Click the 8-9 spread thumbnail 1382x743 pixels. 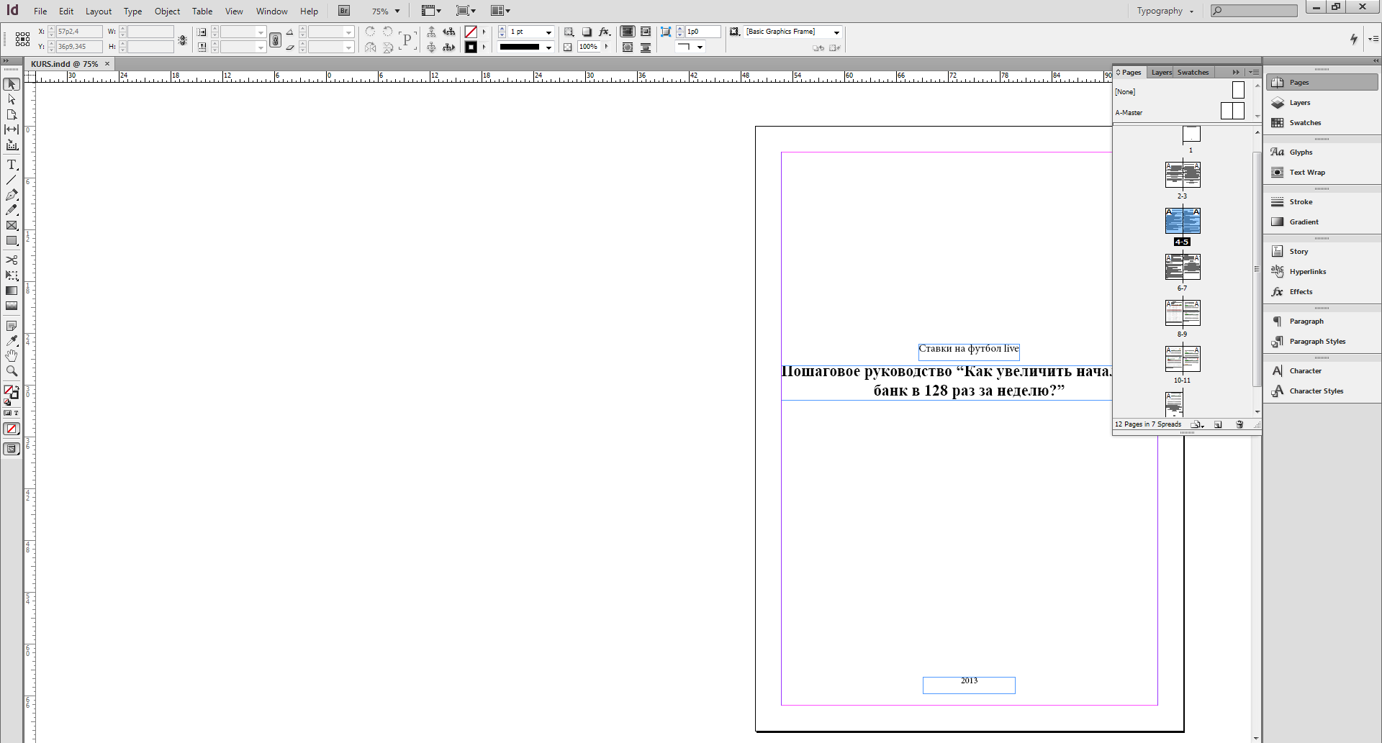1183,313
